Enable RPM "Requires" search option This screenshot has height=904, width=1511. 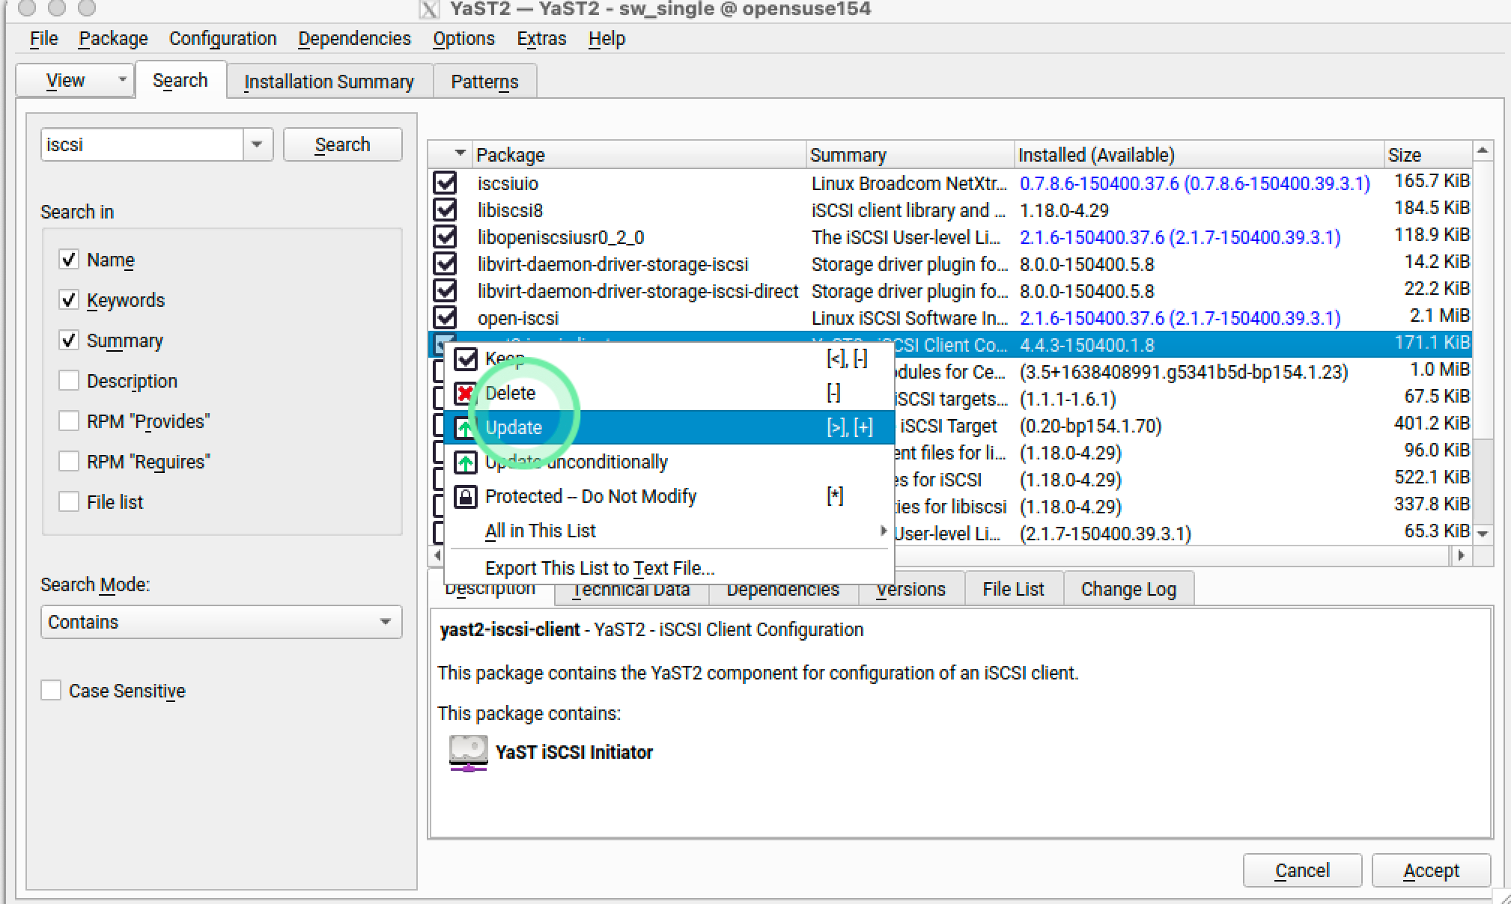69,462
